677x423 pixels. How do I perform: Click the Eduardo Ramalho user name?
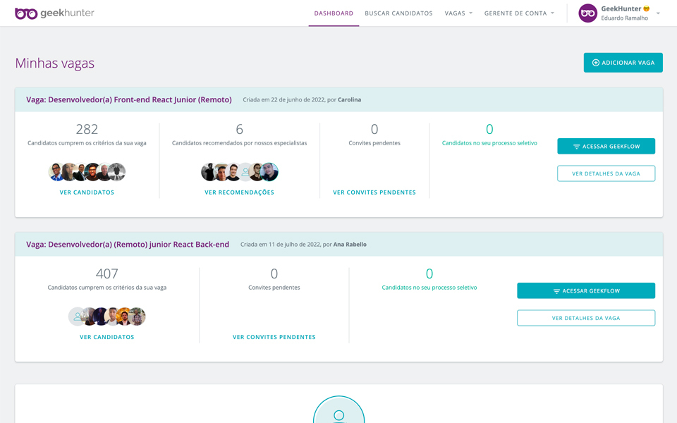click(x=624, y=18)
